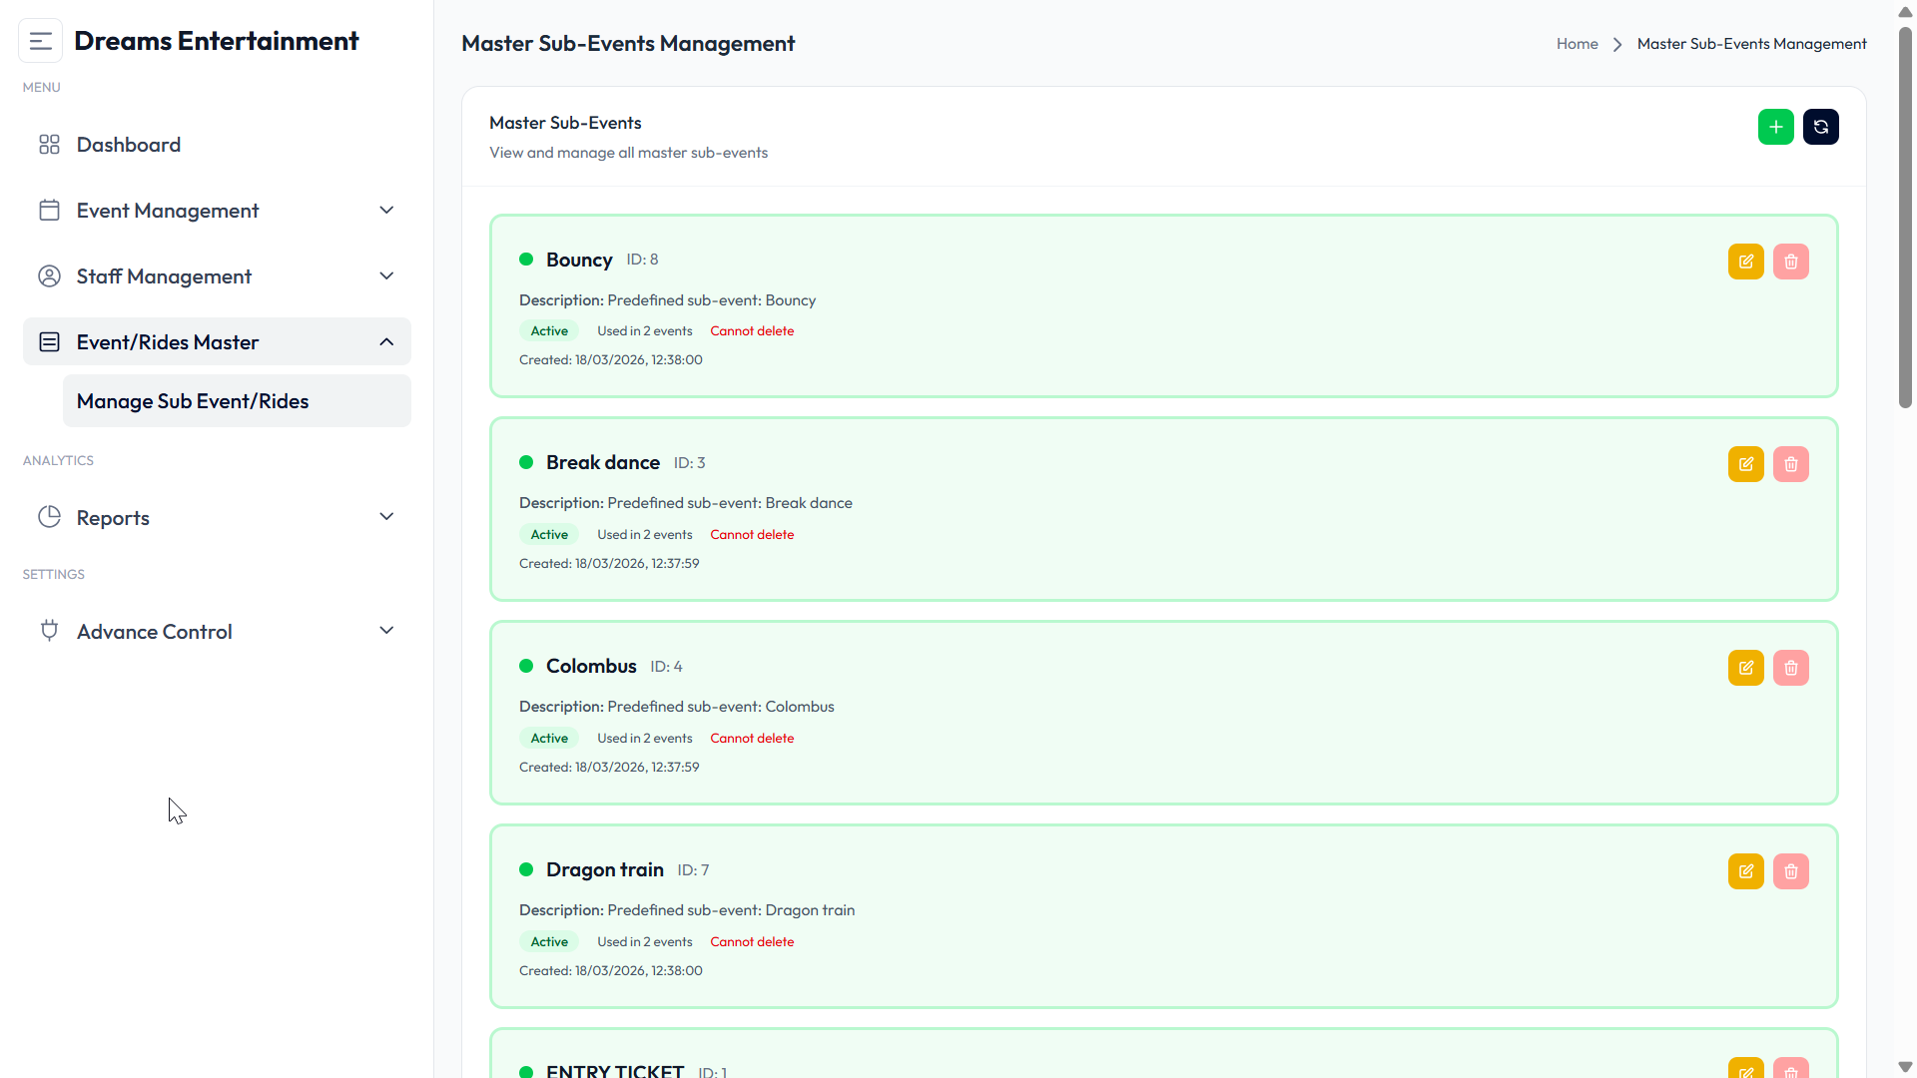
Task: Click delete icon on Bouncy card
Action: 1790,262
